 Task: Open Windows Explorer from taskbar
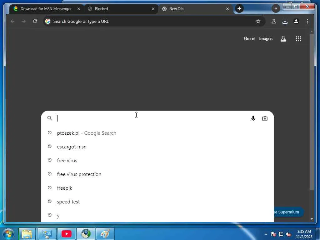pyautogui.click(x=27, y=234)
